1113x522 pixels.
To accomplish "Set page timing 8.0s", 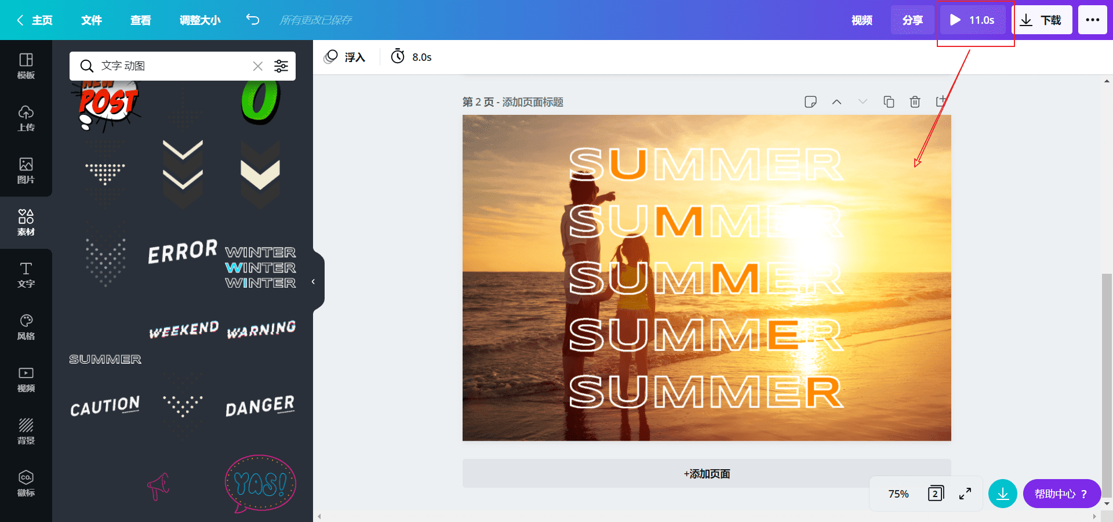I will click(x=411, y=57).
